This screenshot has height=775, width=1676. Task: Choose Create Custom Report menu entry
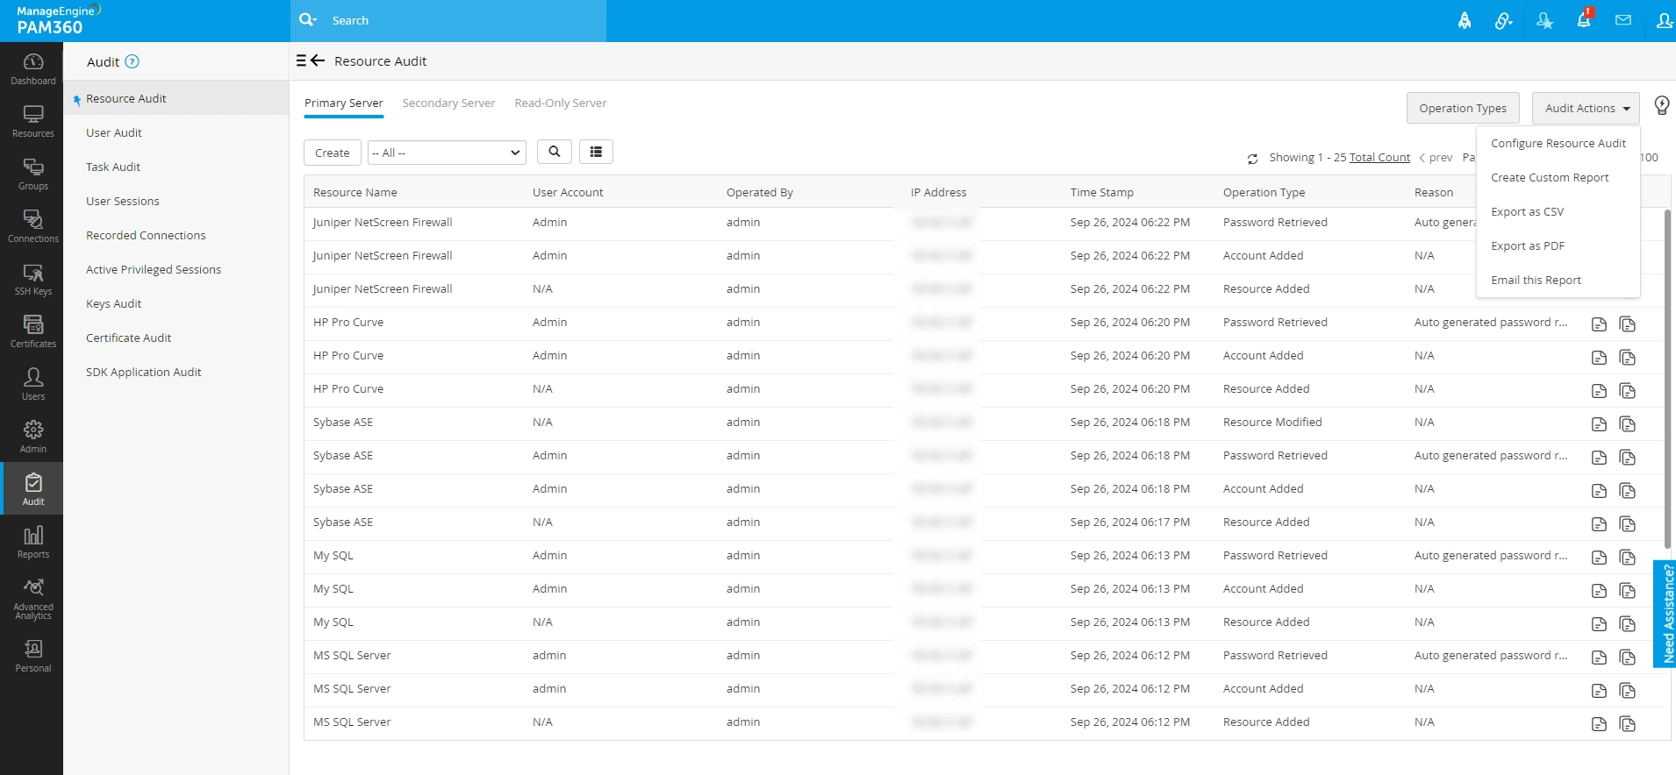coord(1558,177)
